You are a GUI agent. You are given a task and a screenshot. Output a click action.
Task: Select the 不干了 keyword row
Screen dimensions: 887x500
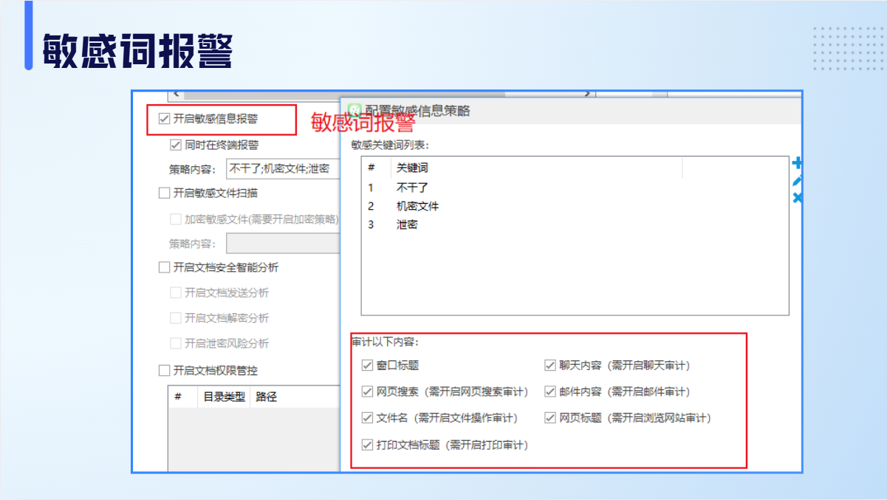pyautogui.click(x=412, y=188)
